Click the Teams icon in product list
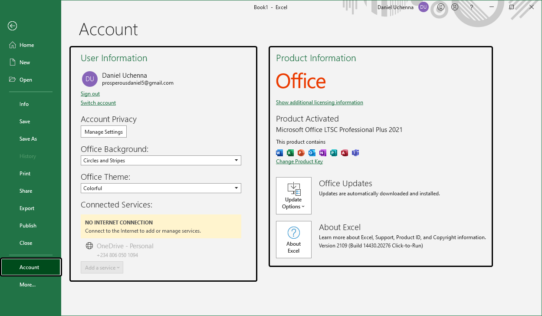Viewport: 542px width, 316px height. click(355, 153)
